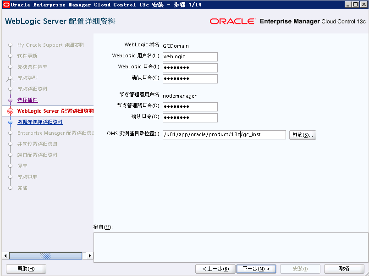This screenshot has width=369, height=276.
Task: Maximize the installer window
Action: point(356,5)
